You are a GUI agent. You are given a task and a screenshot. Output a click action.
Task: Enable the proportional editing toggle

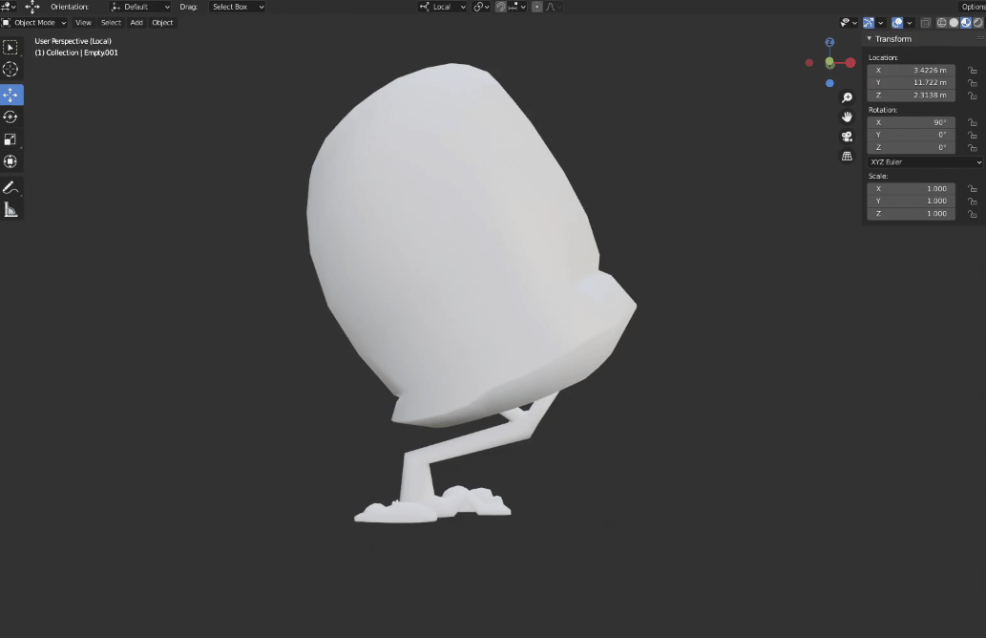(x=536, y=7)
